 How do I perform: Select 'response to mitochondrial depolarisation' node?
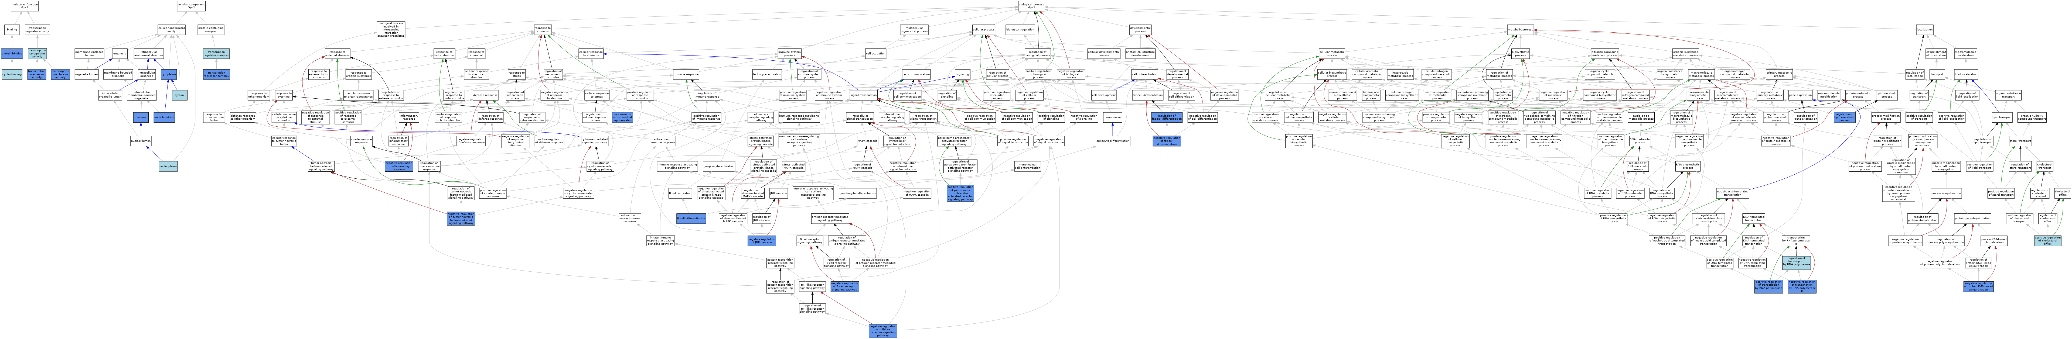click(623, 117)
